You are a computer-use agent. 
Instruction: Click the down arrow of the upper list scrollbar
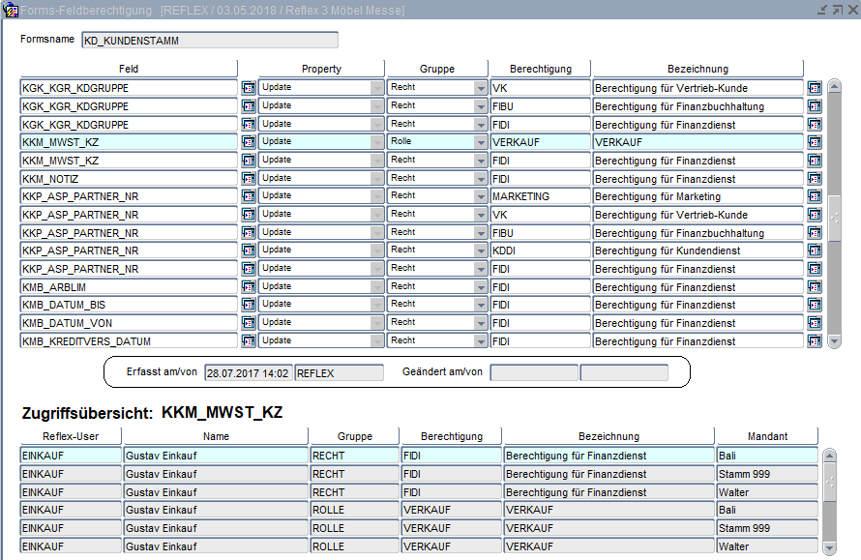coord(835,341)
